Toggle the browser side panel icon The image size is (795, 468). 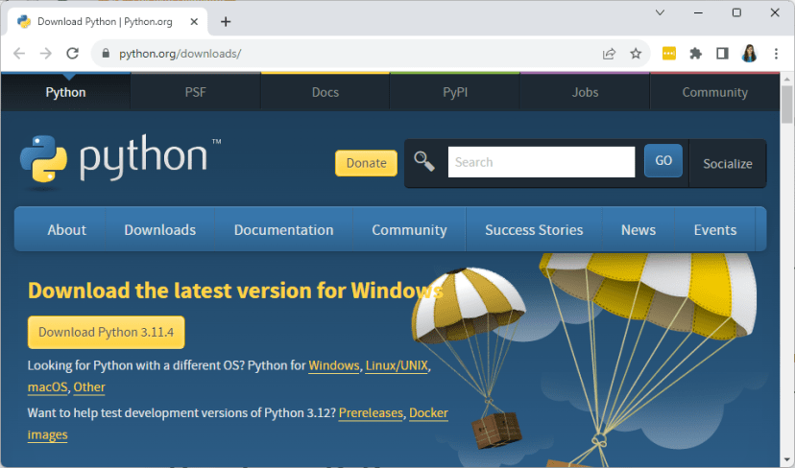(722, 54)
